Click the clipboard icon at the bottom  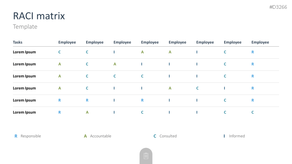pyautogui.click(x=146, y=156)
